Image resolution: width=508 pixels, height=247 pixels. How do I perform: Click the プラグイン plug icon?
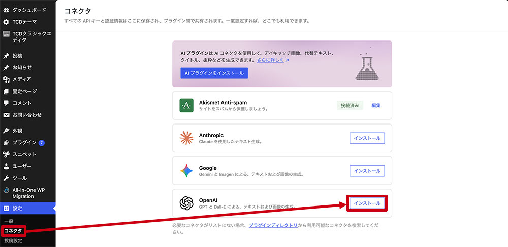(x=6, y=142)
